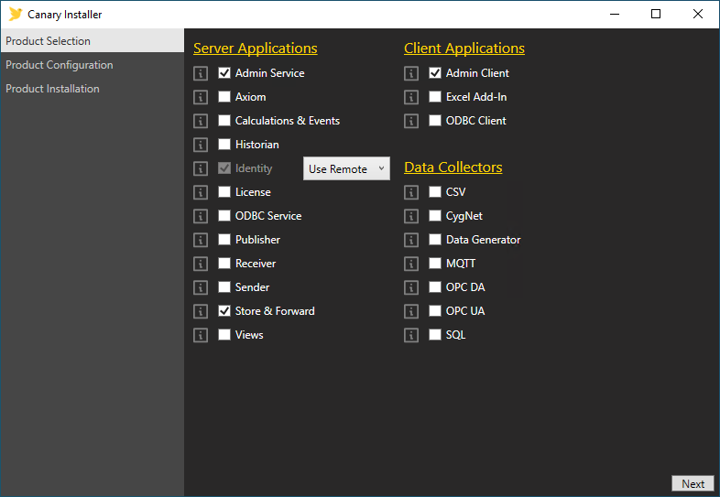
Task: Click the Canary bird logo in title bar
Action: (x=15, y=14)
